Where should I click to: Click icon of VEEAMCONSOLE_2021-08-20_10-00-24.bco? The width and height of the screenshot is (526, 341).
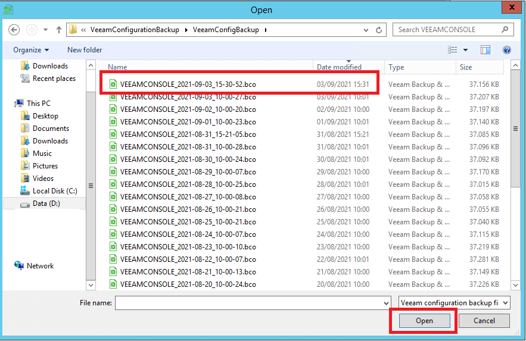click(x=113, y=284)
